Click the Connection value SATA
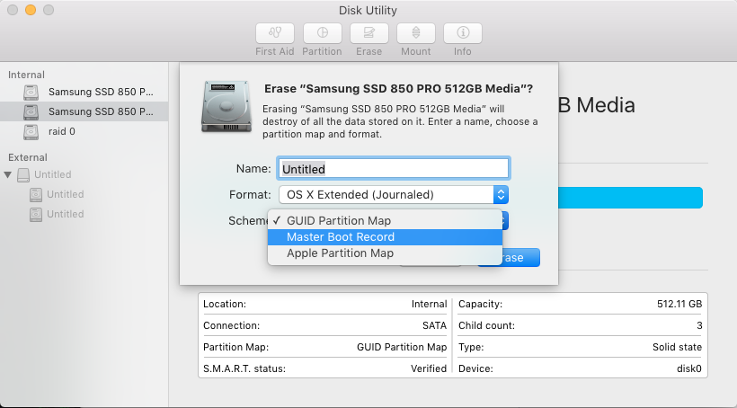The width and height of the screenshot is (737, 408). tap(434, 325)
